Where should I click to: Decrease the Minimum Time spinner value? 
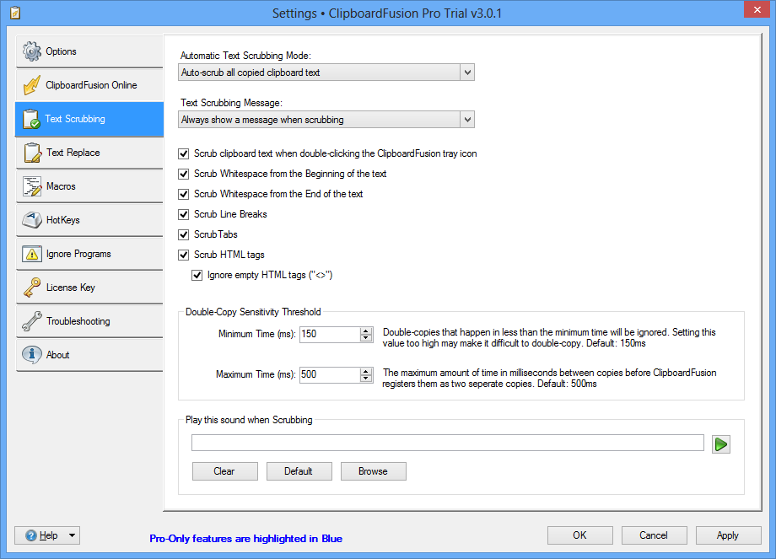pyautogui.click(x=366, y=338)
